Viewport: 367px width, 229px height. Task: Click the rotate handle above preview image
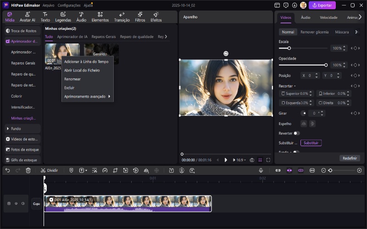(x=226, y=54)
